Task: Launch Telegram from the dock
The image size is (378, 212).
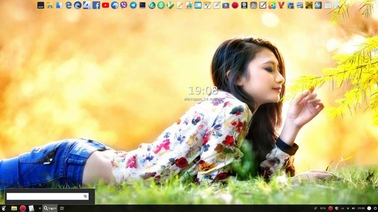Action: (133, 5)
